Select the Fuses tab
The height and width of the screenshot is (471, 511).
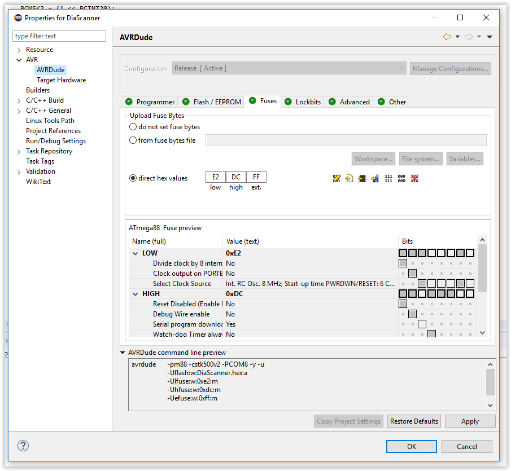[x=263, y=101]
